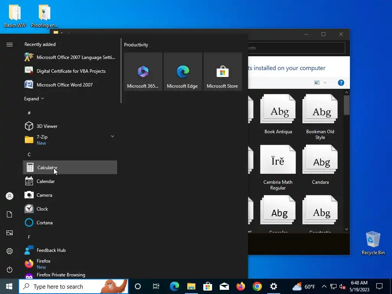Click the Recently added heading
This screenshot has height=294, width=392.
[x=40, y=44]
